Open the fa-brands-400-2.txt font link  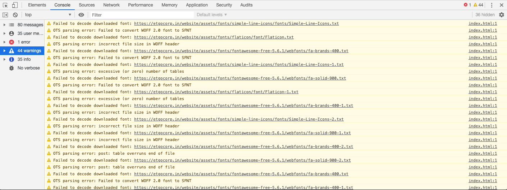(x=243, y=146)
